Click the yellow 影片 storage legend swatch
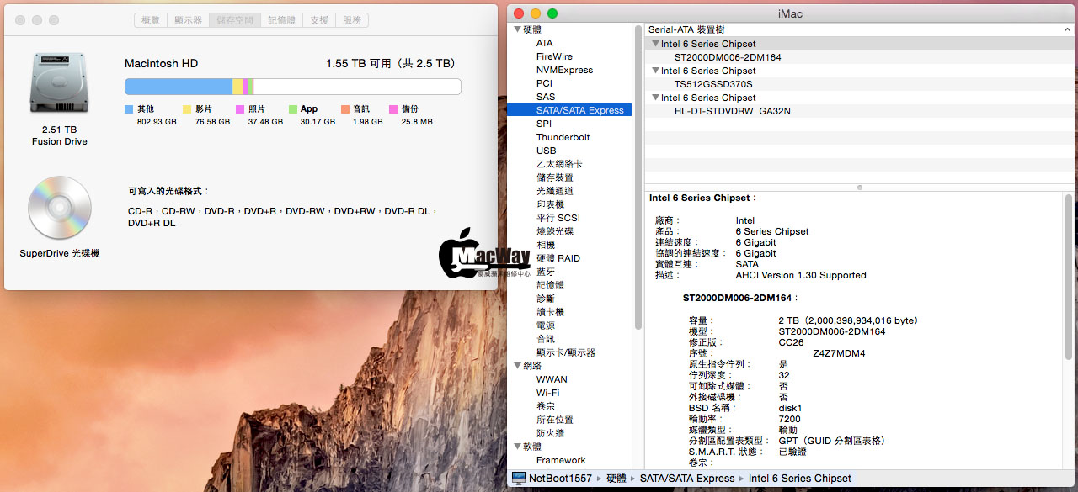Image resolution: width=1078 pixels, height=492 pixels. coord(187,109)
